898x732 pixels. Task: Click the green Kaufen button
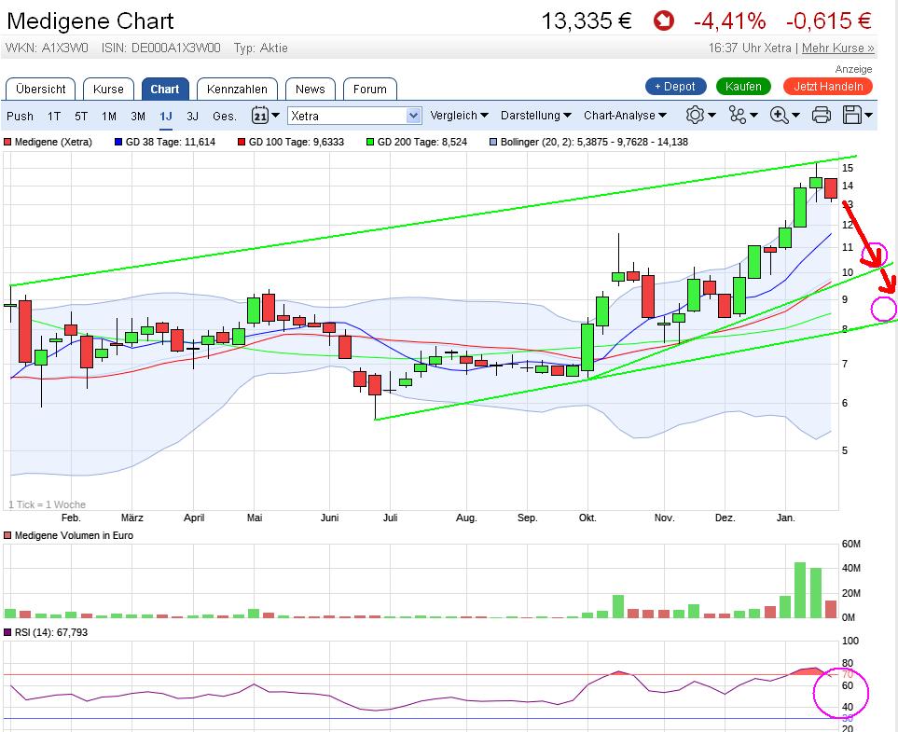743,86
